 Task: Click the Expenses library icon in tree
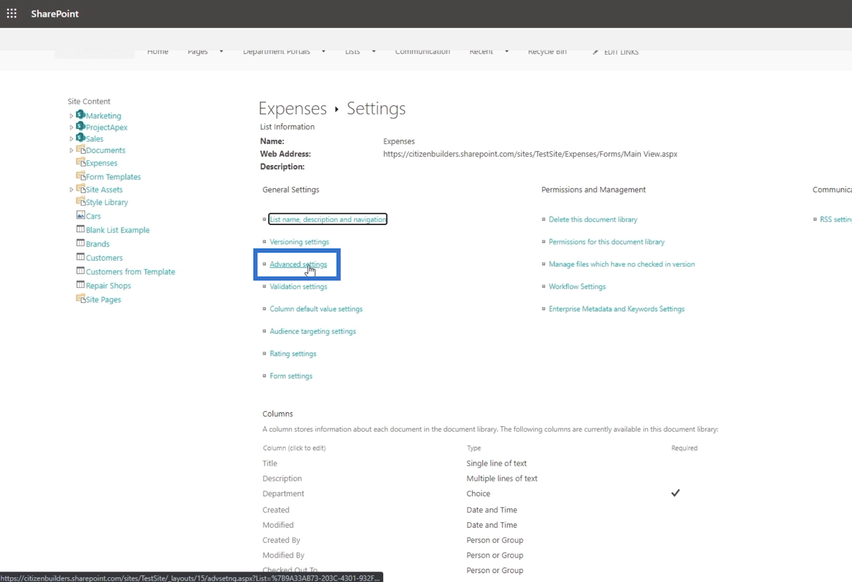click(x=81, y=162)
